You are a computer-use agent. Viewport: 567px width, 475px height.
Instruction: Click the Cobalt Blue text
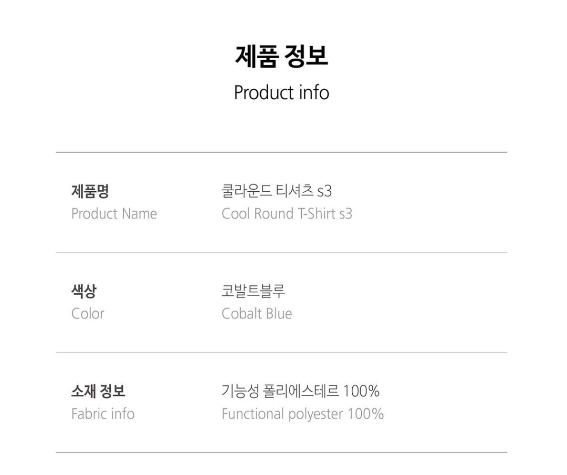pos(257,314)
